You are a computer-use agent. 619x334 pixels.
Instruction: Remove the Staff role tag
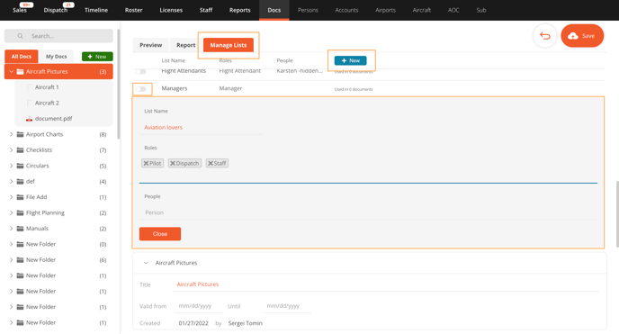(x=211, y=163)
